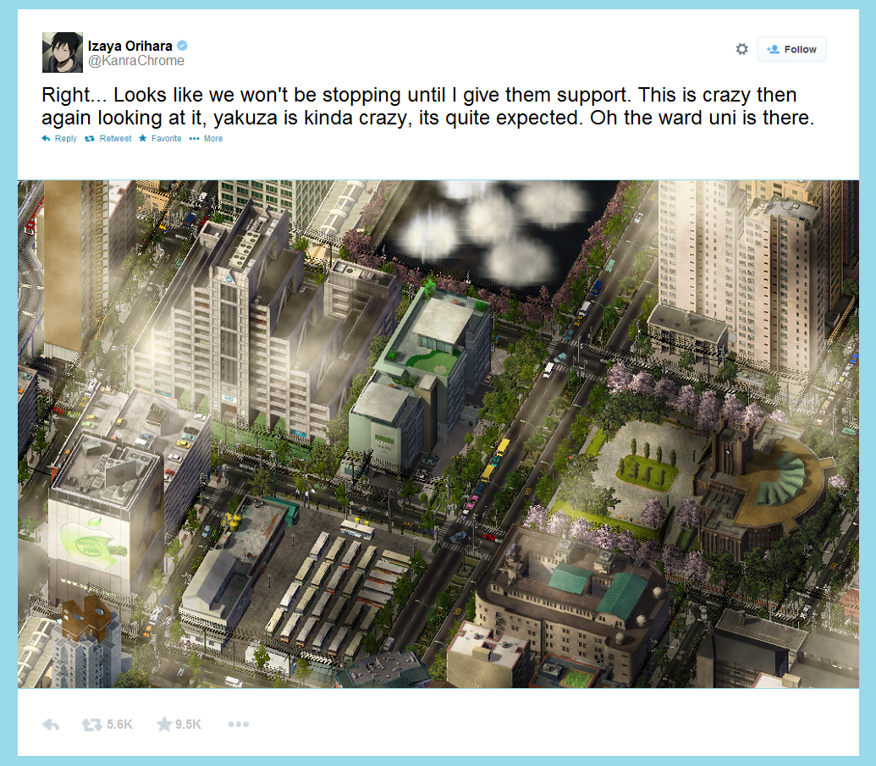View the 5.6K retweet count
This screenshot has height=766, width=876.
click(119, 725)
